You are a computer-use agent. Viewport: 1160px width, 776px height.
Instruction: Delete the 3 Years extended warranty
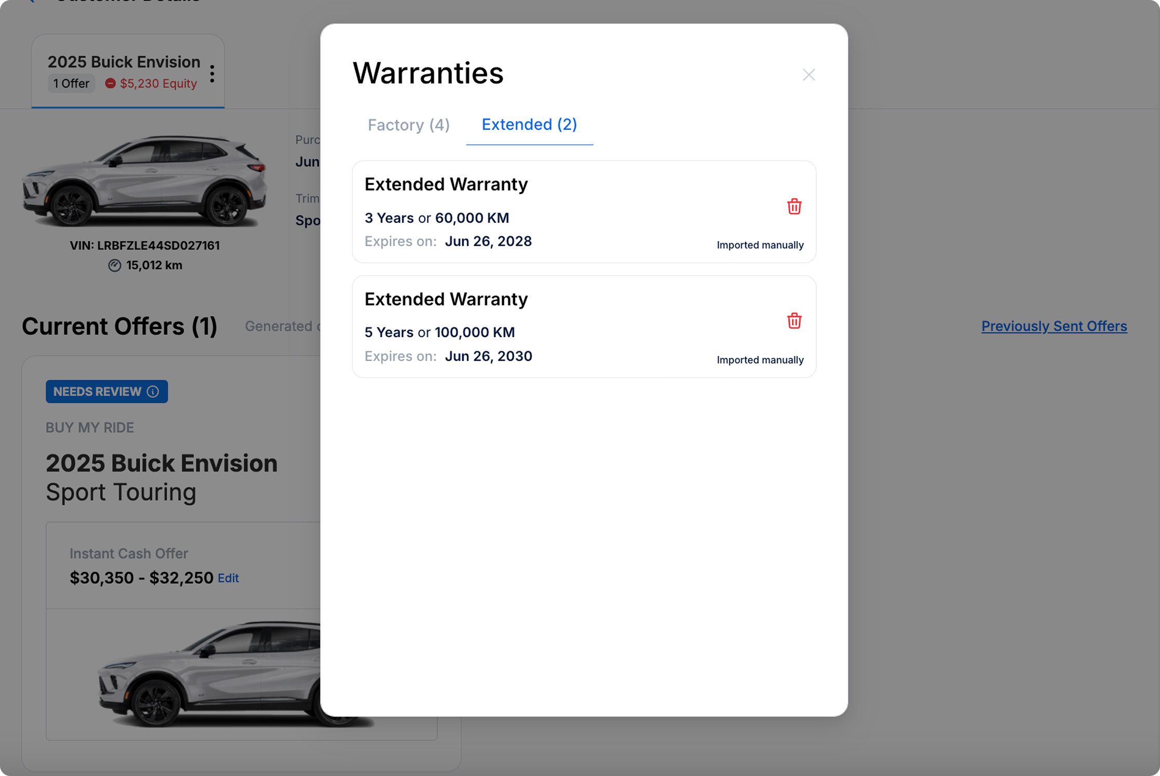[794, 207]
